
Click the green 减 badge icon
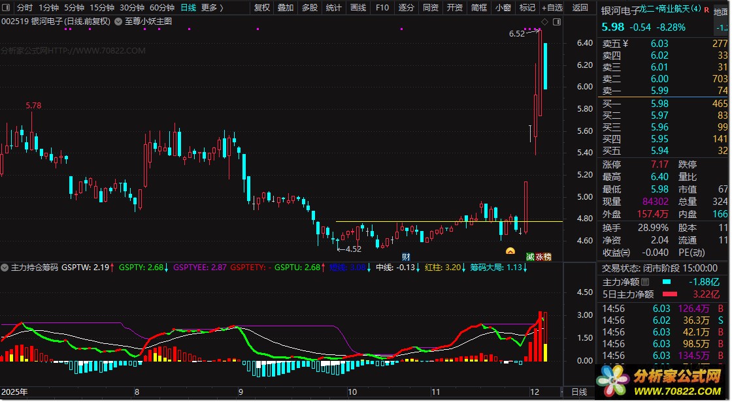(530, 256)
